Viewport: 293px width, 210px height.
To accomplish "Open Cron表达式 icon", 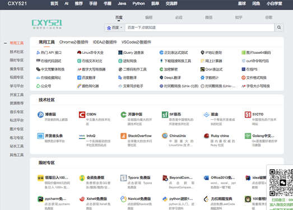I will [x=202, y=69].
